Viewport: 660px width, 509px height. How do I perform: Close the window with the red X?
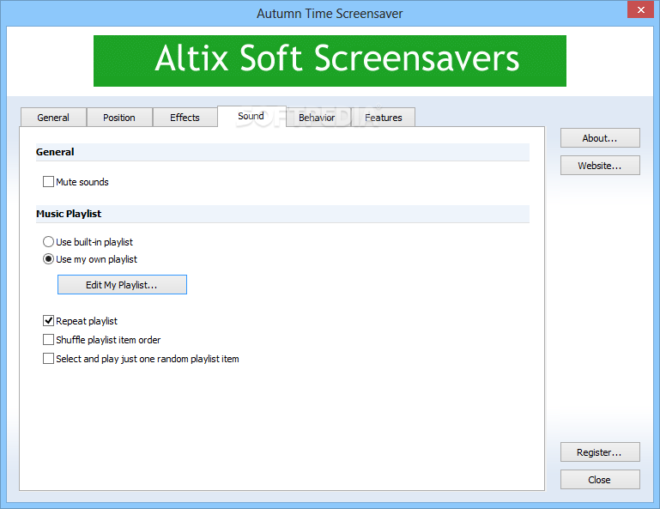point(640,9)
